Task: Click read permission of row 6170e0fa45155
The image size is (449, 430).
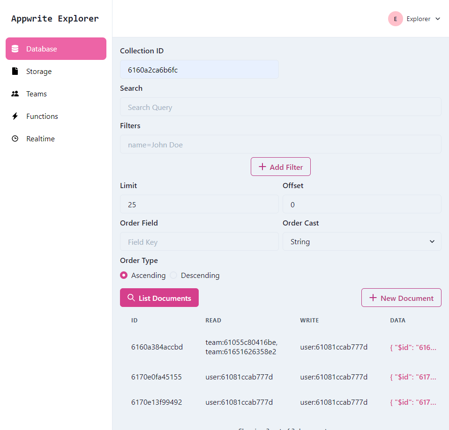Action: click(x=239, y=377)
